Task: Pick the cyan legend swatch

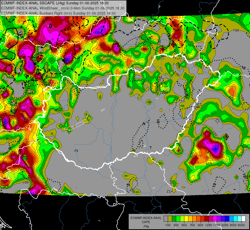Action: tap(235, 219)
